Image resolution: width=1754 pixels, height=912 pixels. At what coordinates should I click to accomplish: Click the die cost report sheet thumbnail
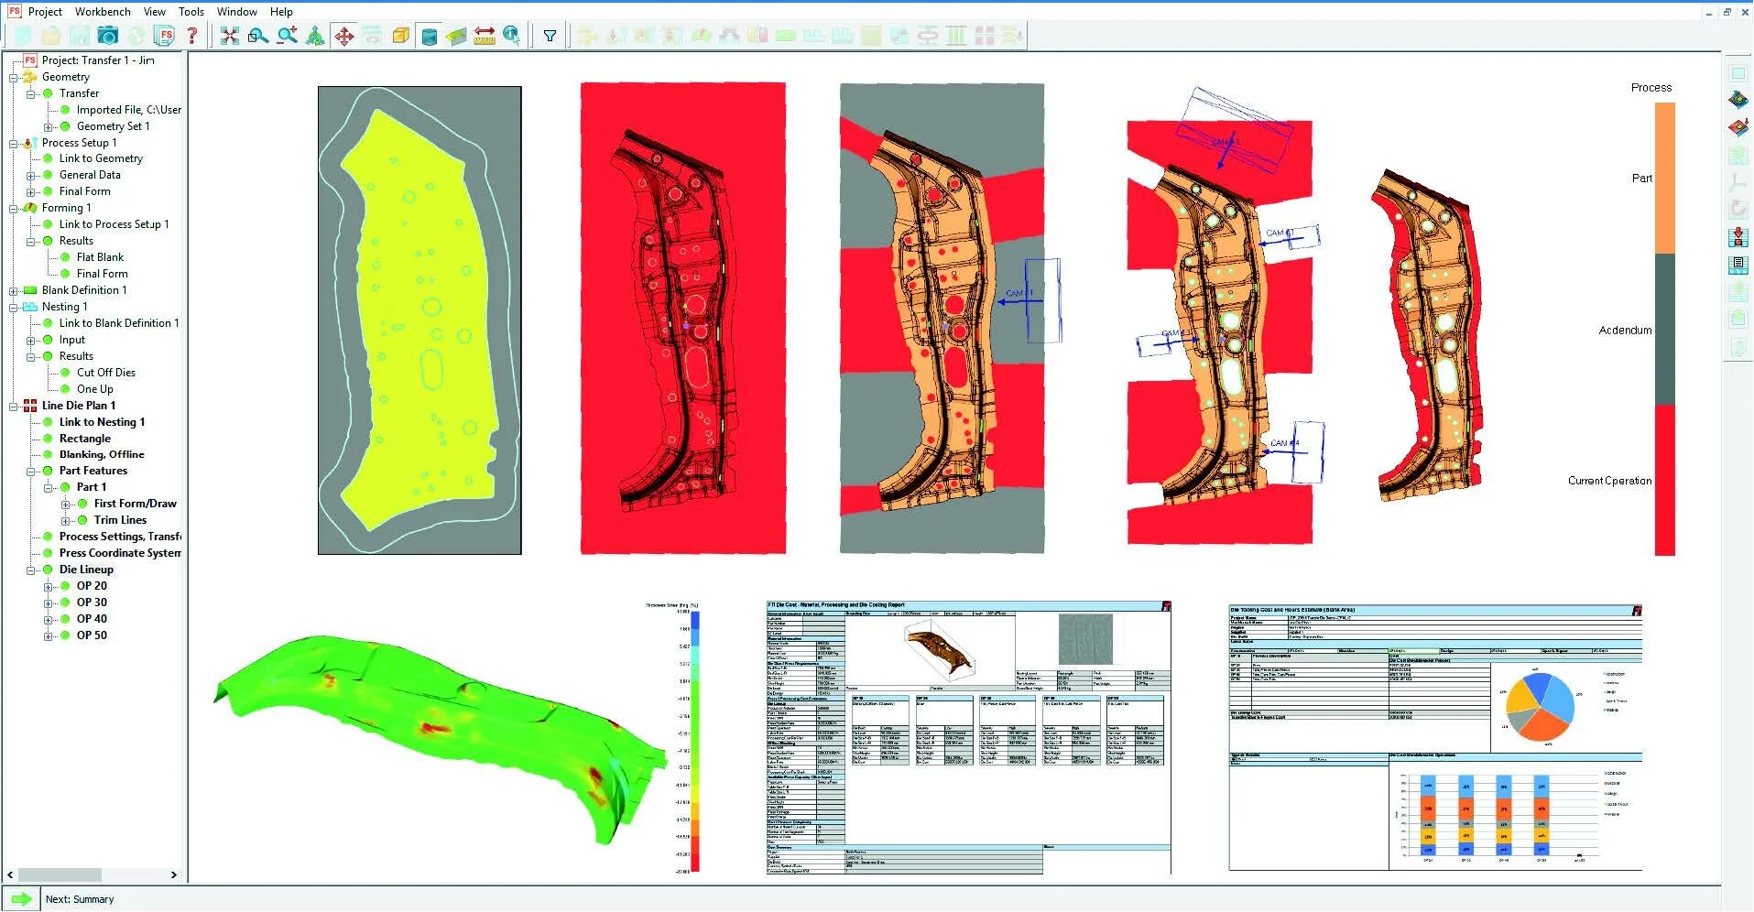coord(969,738)
